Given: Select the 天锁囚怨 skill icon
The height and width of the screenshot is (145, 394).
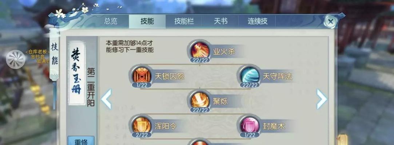Looking at the screenshot, I should coord(141,75).
